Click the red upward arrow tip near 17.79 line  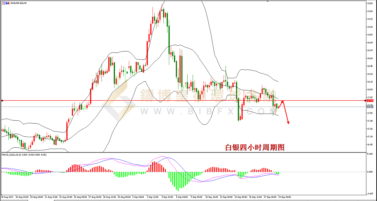pos(283,102)
